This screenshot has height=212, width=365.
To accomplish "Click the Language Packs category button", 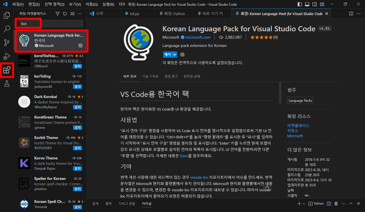I will tap(300, 101).
